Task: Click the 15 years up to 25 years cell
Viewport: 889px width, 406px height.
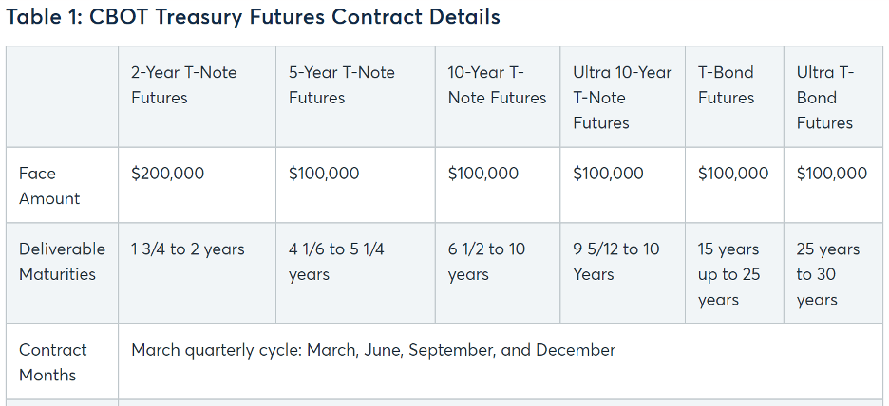Action: tap(735, 273)
